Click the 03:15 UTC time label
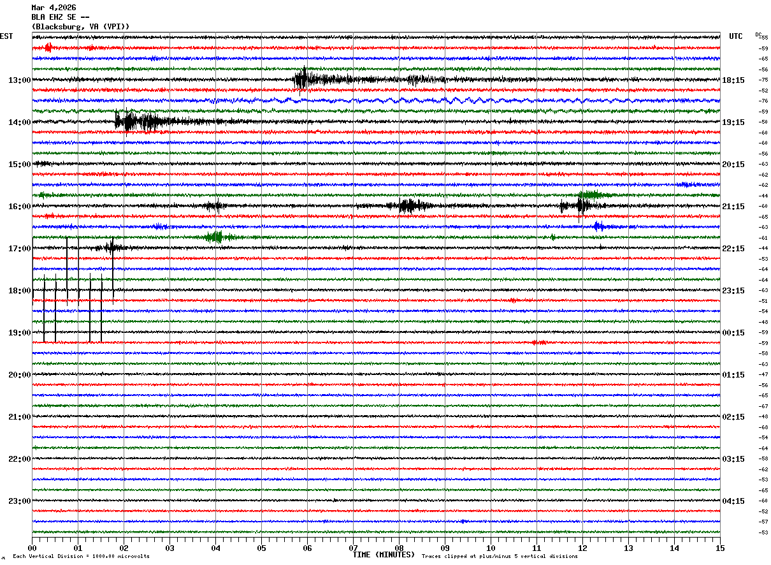This screenshot has width=771, height=565. click(733, 459)
